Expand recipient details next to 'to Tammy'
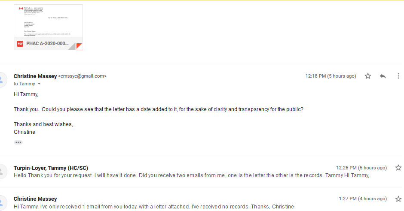404x211 pixels. (39, 84)
